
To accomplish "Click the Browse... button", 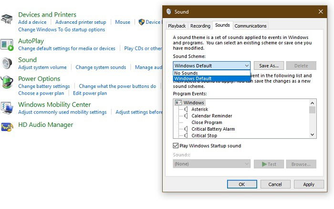I will tap(301, 164).
